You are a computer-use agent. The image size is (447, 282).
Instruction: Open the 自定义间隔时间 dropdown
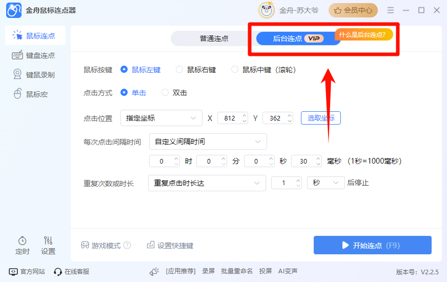(208, 142)
